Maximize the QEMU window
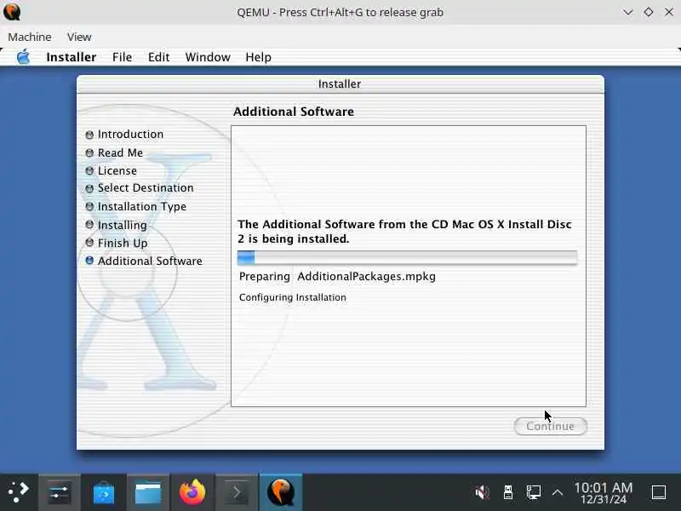This screenshot has height=511, width=681. point(649,12)
